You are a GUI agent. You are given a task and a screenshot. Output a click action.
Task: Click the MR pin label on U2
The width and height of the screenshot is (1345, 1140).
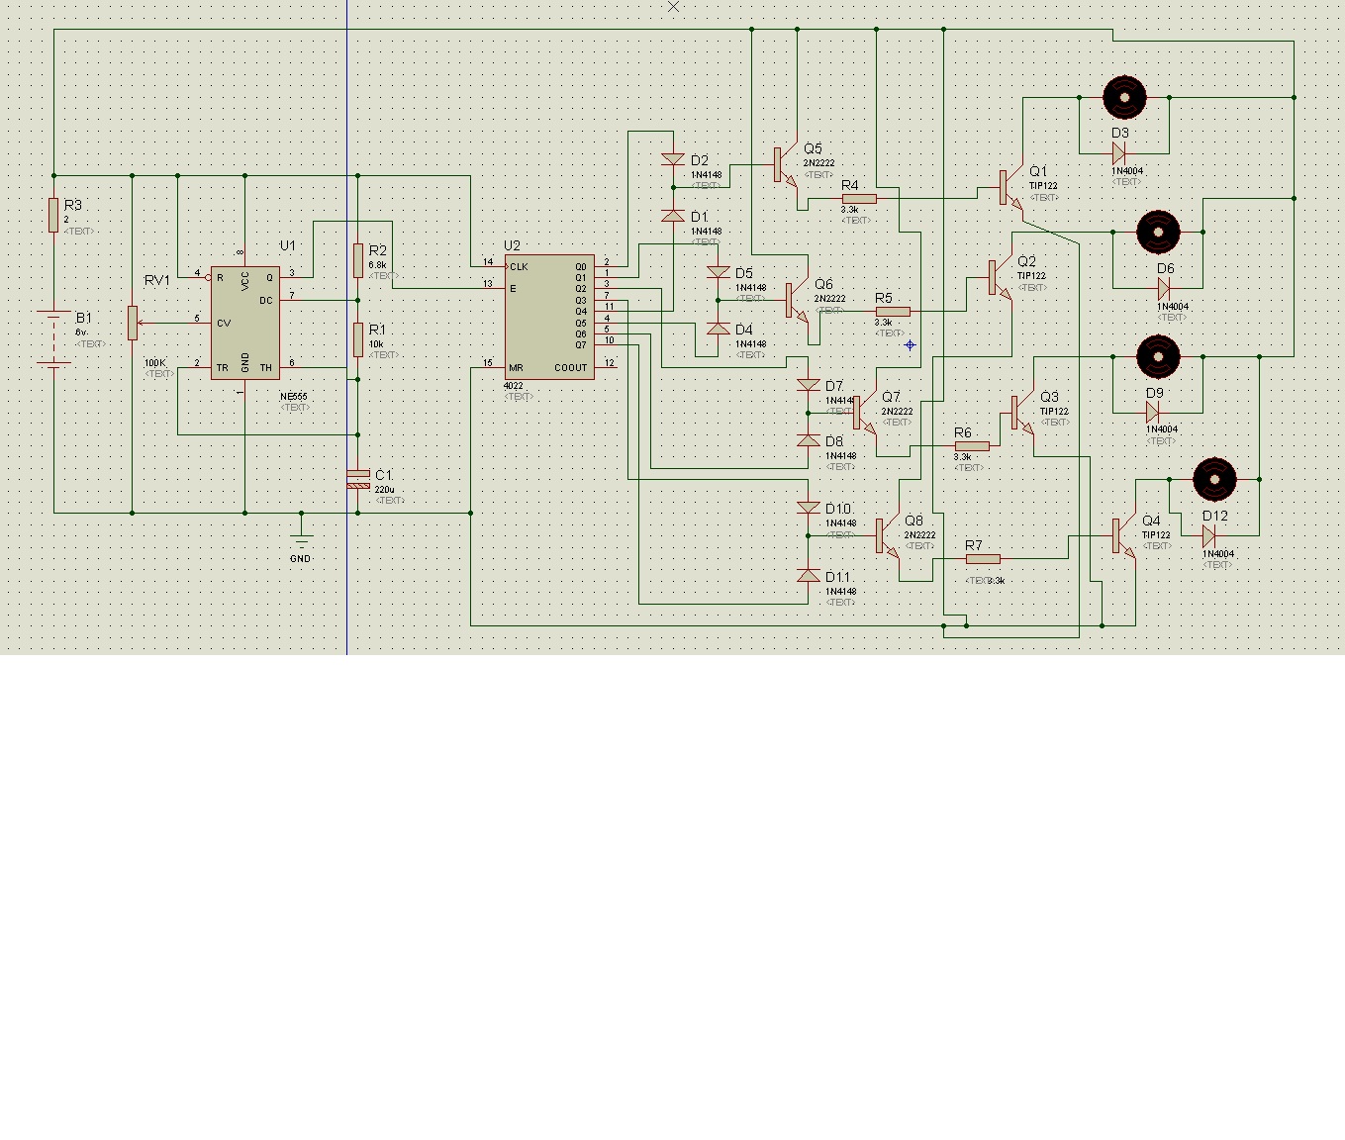pos(516,367)
